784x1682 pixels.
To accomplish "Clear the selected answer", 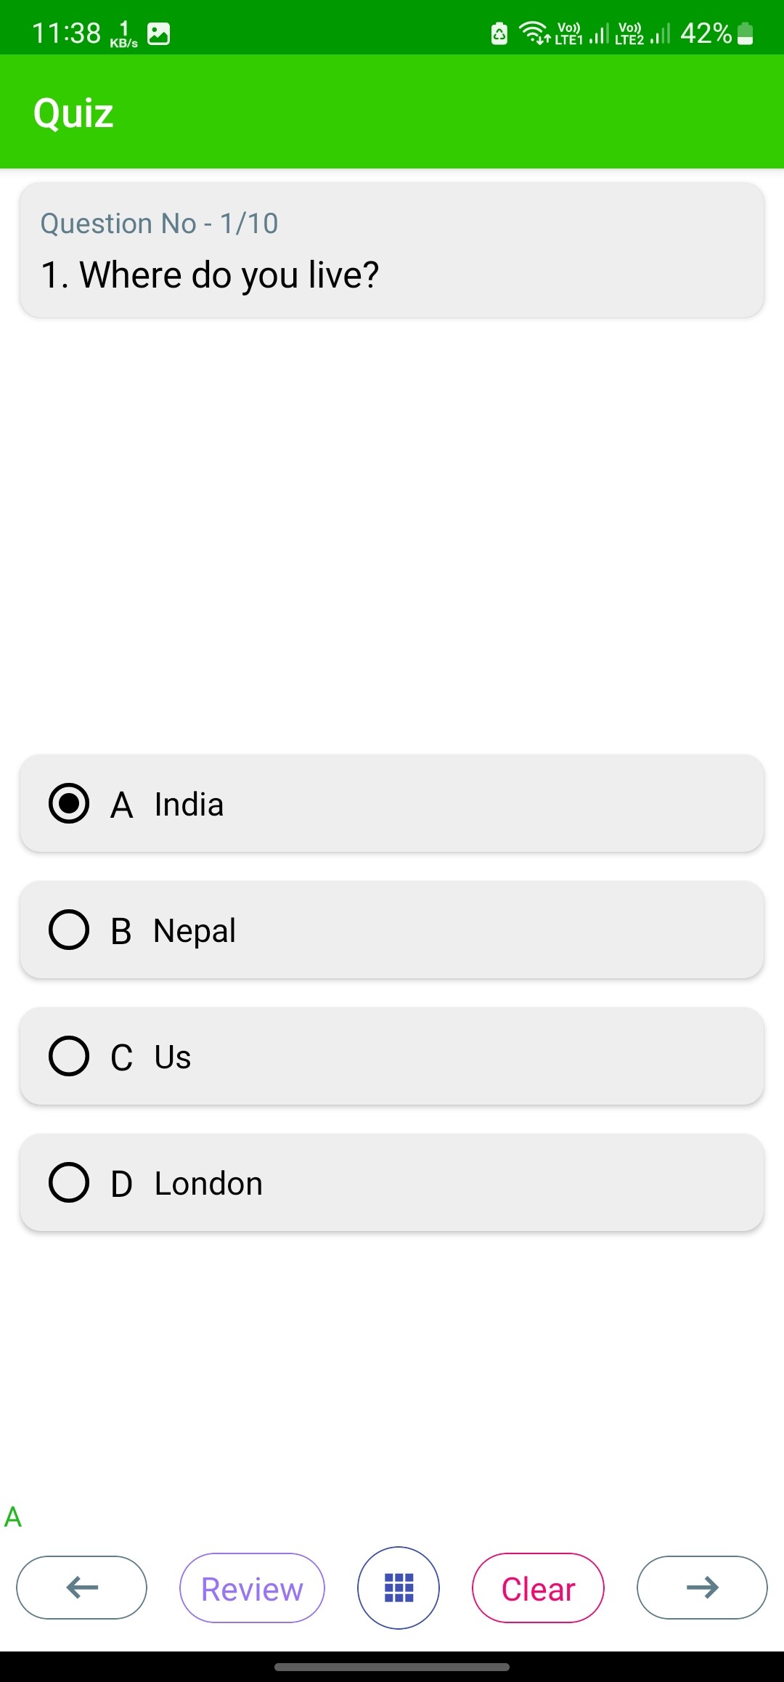I will tap(538, 1588).
